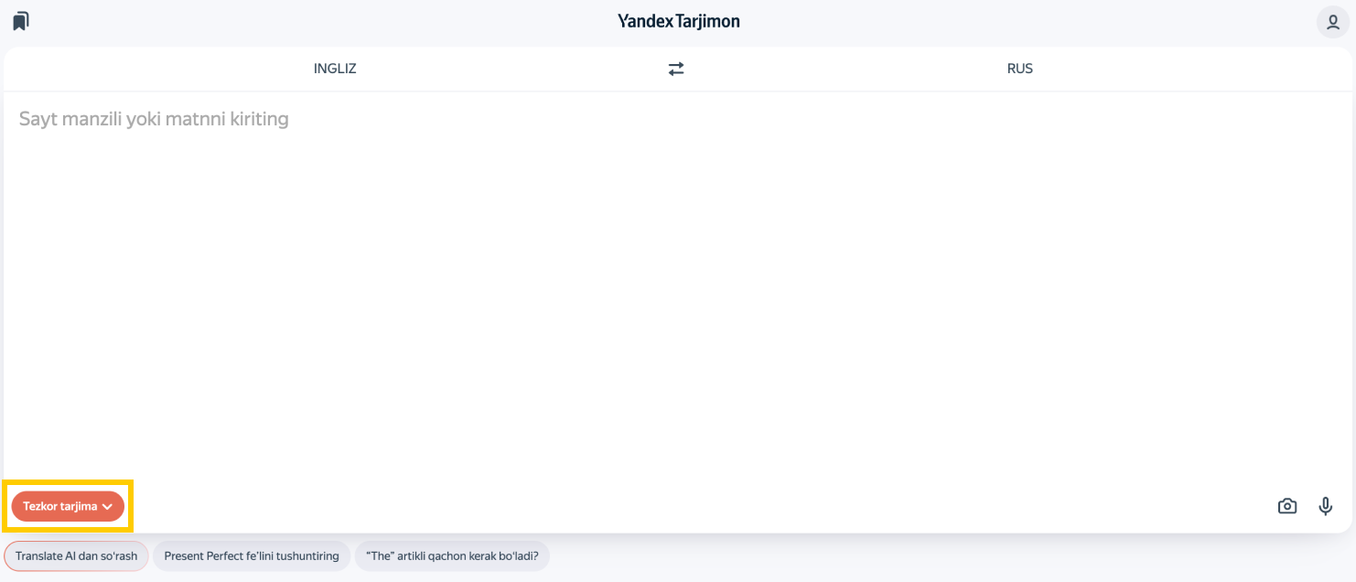Pick the "The" artikli qachon kerak bo'ladi? suggestion
1356x582 pixels.
452,556
